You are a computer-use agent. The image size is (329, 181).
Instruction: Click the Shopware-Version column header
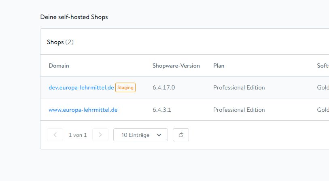coord(176,66)
